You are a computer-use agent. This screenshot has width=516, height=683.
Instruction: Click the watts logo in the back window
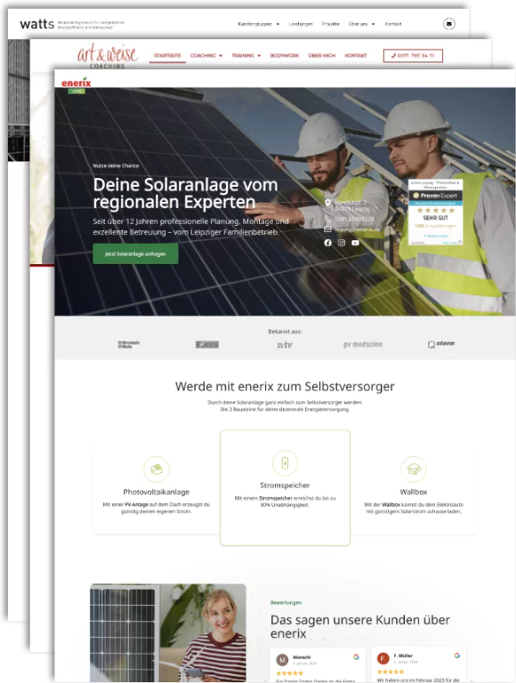[37, 24]
